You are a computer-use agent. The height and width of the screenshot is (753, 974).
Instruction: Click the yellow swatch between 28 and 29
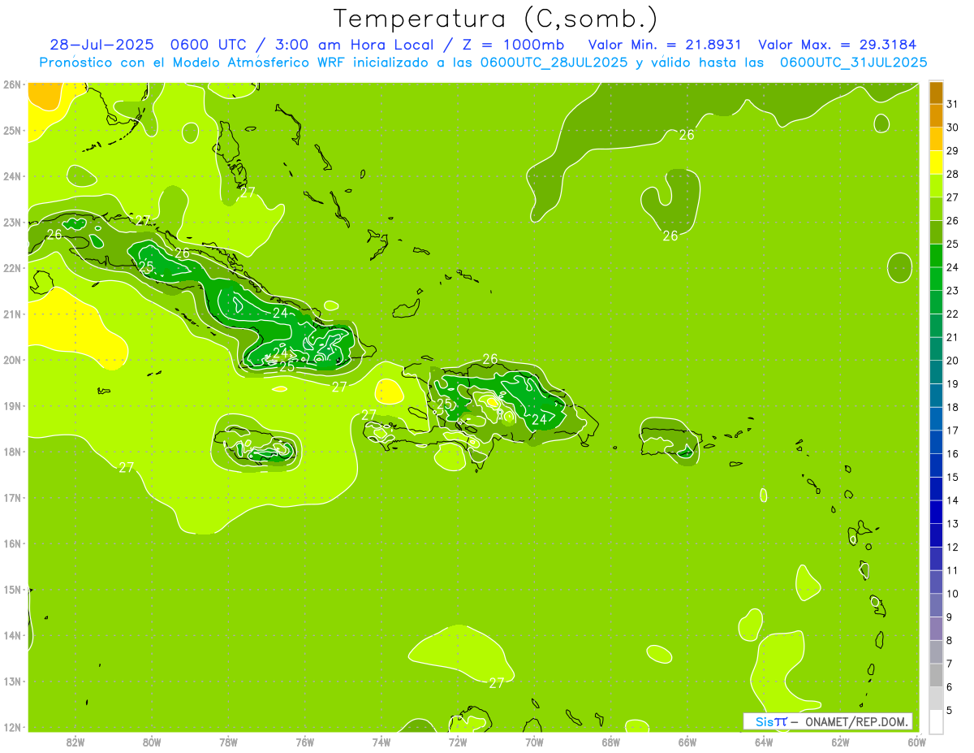pyautogui.click(x=936, y=162)
